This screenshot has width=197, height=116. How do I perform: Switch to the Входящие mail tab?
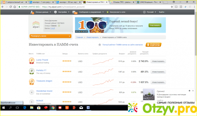(149, 2)
